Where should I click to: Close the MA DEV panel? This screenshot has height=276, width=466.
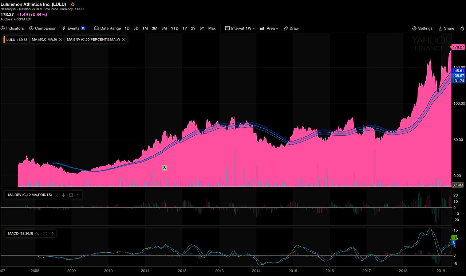pyautogui.click(x=56, y=195)
